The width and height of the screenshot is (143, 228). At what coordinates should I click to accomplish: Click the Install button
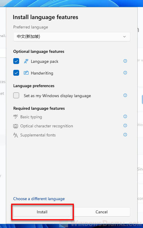(x=42, y=212)
